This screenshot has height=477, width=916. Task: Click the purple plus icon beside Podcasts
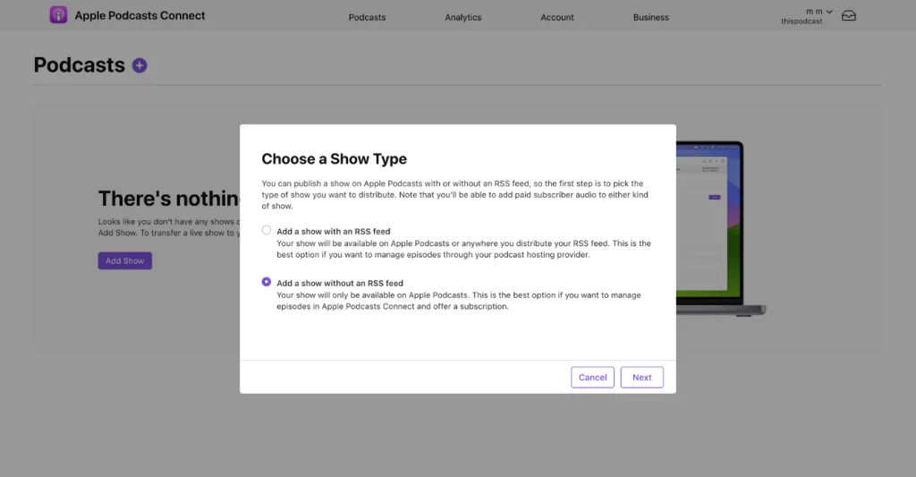[x=139, y=65]
